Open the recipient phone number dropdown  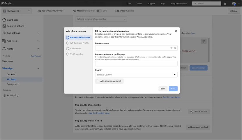[x=101, y=19]
